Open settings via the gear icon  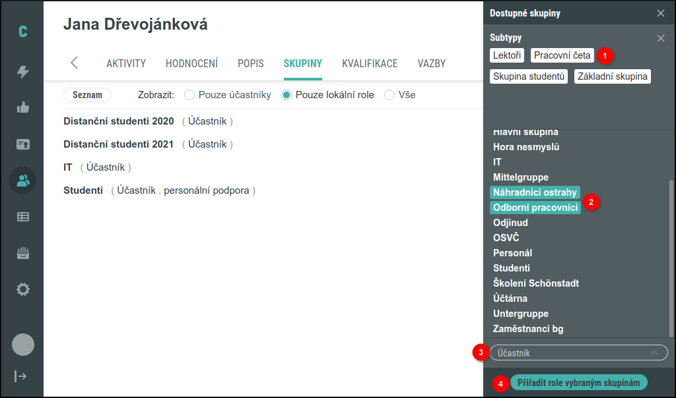click(22, 289)
